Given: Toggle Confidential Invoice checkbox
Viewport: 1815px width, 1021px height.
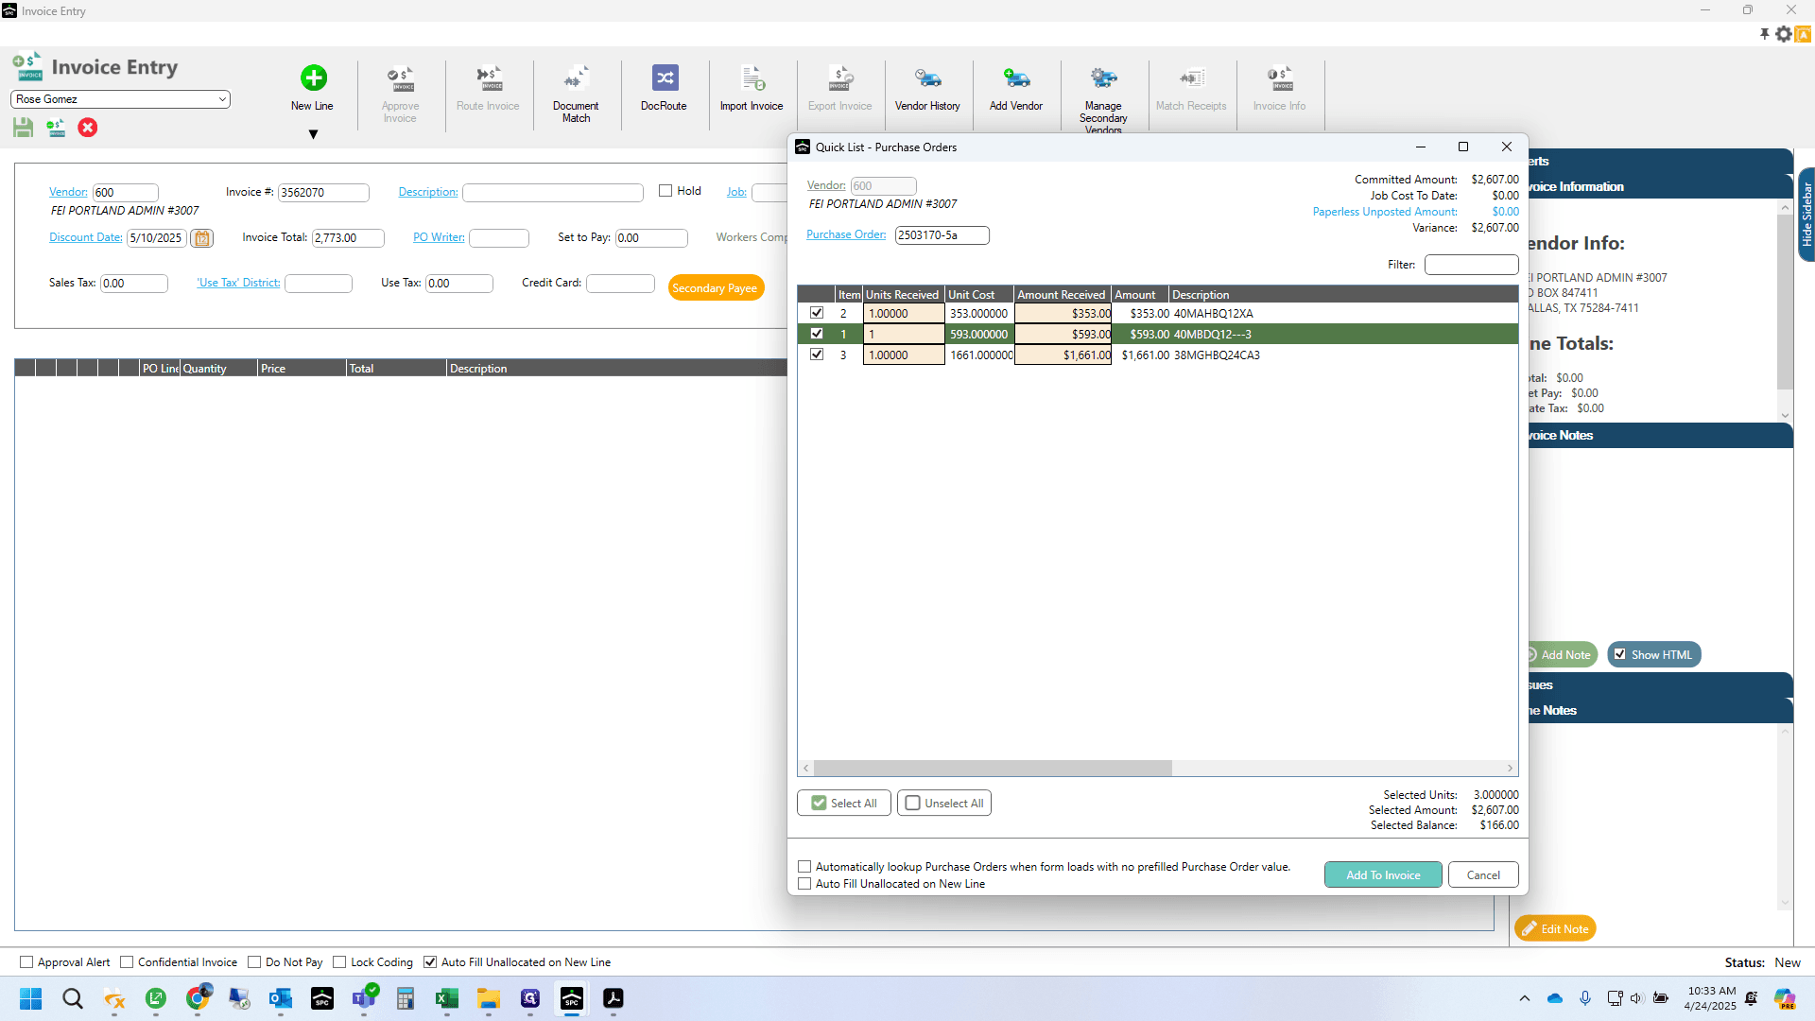Looking at the screenshot, I should click(x=127, y=962).
